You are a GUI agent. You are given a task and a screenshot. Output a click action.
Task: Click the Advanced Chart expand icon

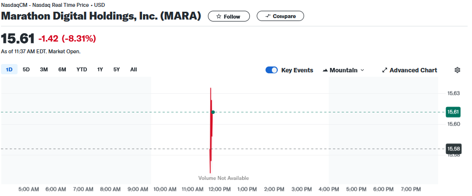(385, 70)
